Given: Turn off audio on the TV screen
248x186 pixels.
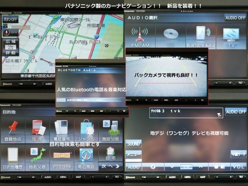Looking at the screenshot, I should [x=236, y=112].
